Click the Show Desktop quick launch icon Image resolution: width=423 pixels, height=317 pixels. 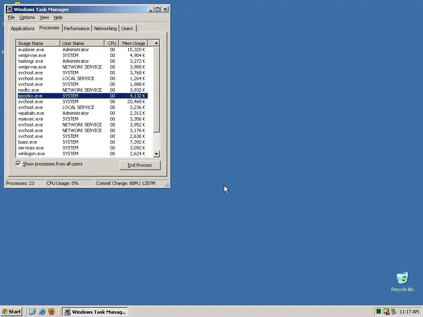pyautogui.click(x=32, y=312)
